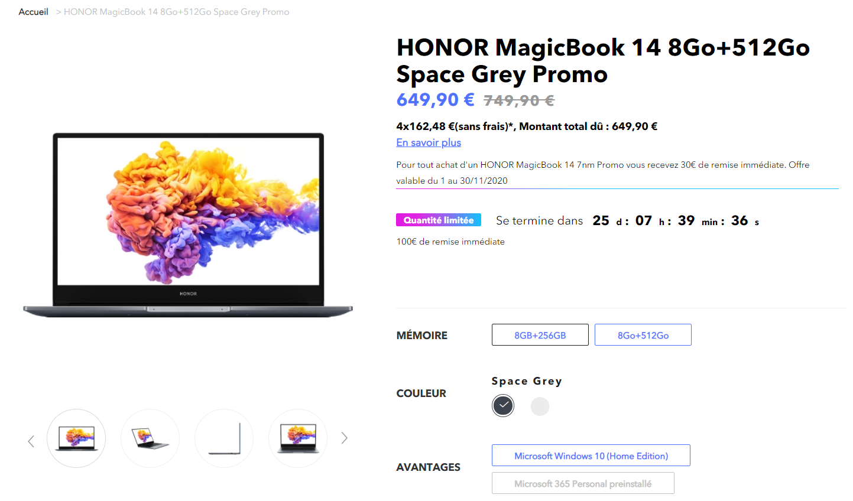Open the En savoir plus link

point(429,142)
